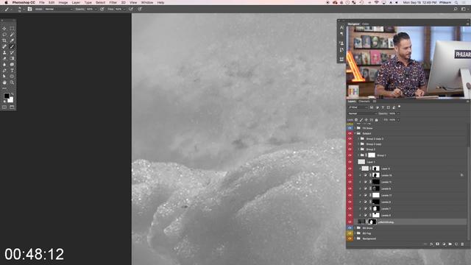Hide the BG Fog group
This screenshot has height=265, width=471.
[350, 233]
